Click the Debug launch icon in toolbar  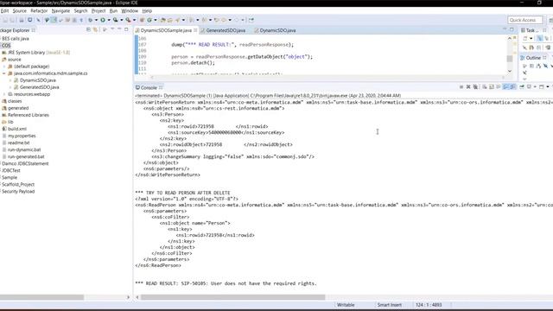click(90, 20)
